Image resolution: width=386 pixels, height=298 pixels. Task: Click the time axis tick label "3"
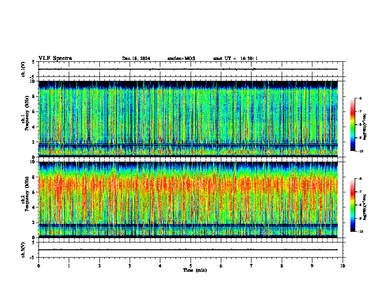pyautogui.click(x=130, y=266)
